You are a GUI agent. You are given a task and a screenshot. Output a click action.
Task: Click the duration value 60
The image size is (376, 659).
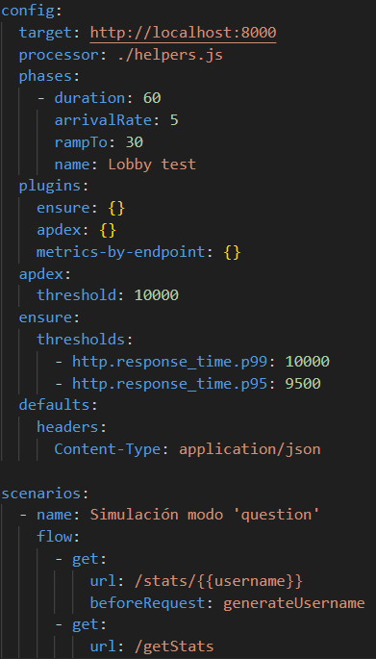click(152, 98)
